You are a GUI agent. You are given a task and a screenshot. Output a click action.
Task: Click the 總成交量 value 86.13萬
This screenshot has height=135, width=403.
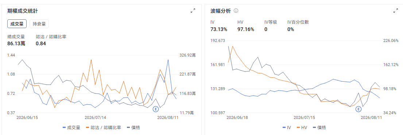point(16,43)
